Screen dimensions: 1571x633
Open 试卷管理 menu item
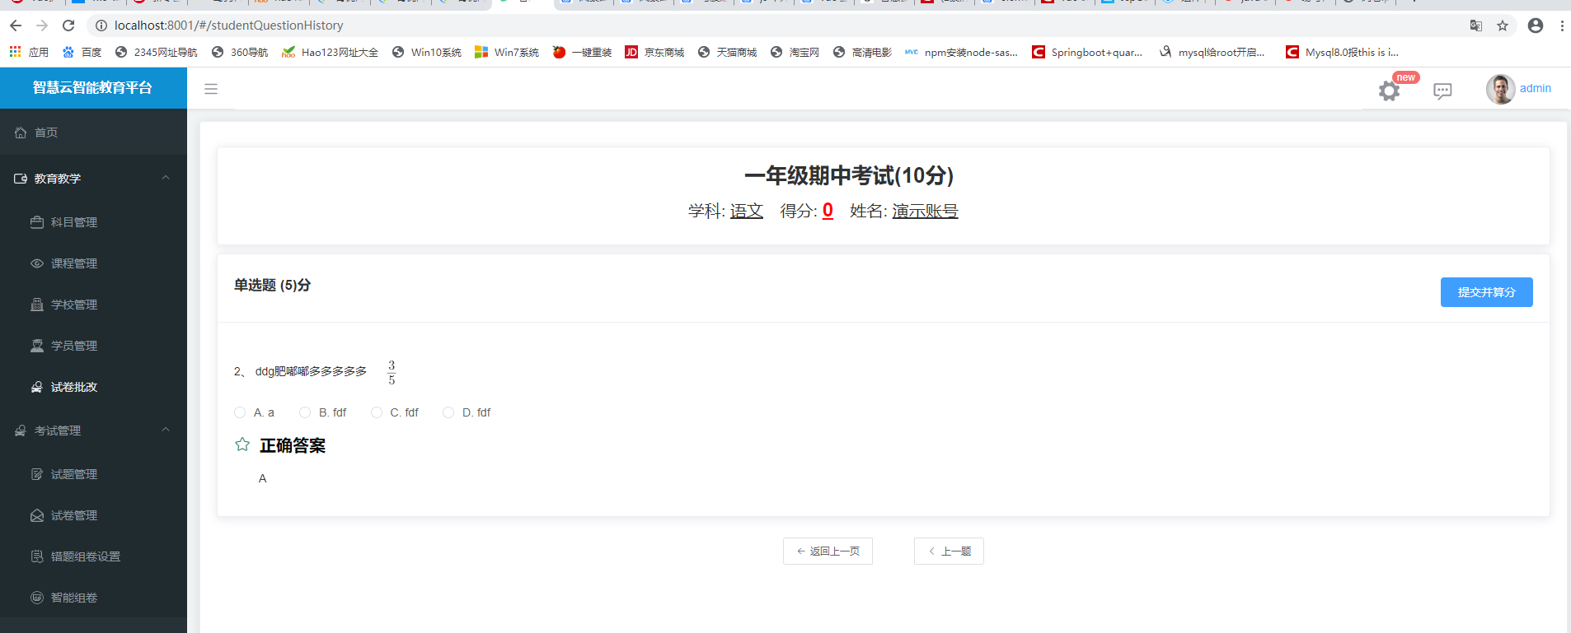tap(93, 515)
